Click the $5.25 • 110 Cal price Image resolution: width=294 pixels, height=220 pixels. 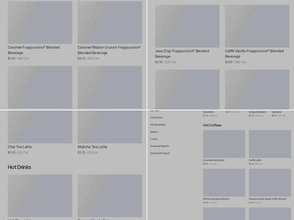[x=88, y=153]
